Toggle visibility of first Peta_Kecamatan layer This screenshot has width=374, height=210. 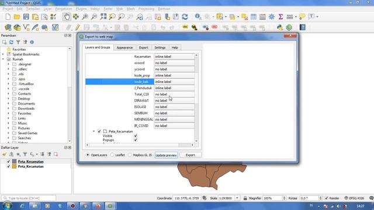tap(9, 162)
